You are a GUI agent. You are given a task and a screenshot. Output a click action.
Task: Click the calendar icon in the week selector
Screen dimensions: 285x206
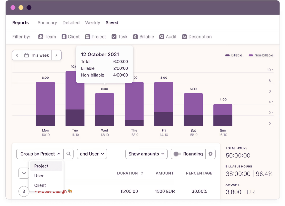[x=26, y=55]
